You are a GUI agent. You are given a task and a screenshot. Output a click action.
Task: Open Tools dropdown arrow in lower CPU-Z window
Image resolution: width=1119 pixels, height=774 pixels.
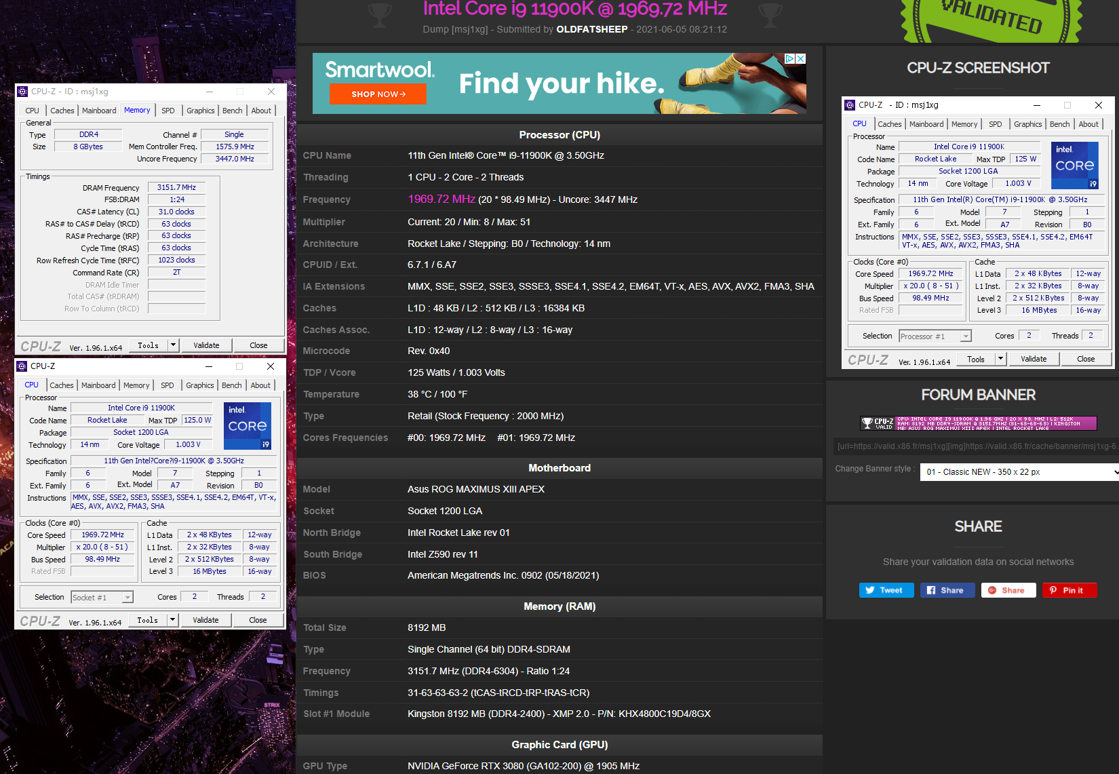[x=173, y=620]
